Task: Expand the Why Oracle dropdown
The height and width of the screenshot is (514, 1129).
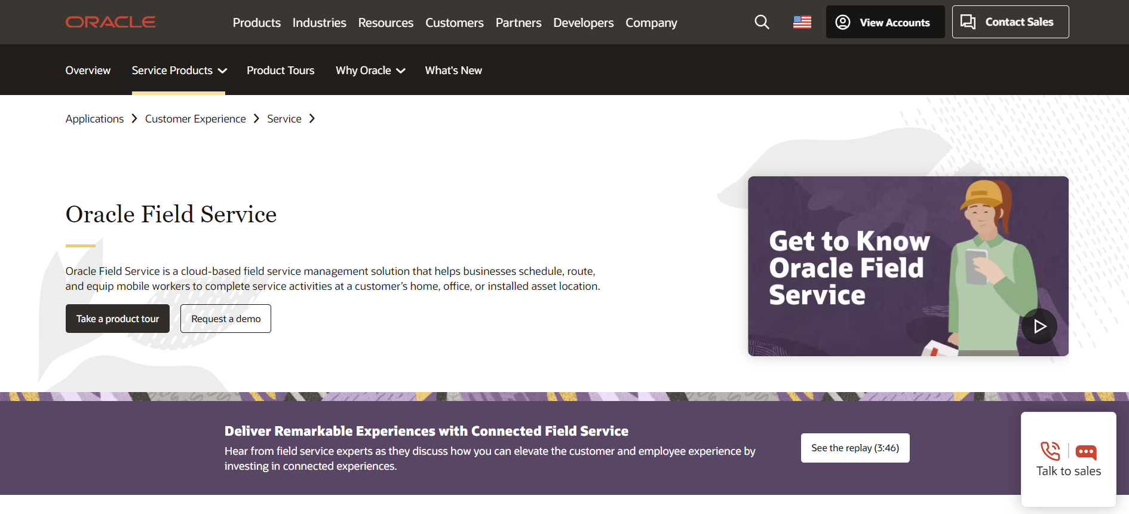Action: 370,71
